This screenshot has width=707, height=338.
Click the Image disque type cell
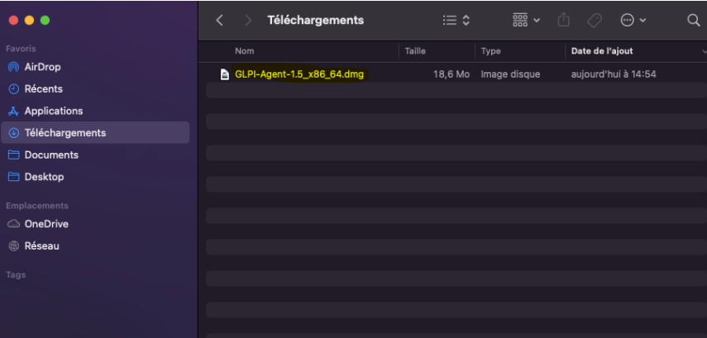[510, 74]
